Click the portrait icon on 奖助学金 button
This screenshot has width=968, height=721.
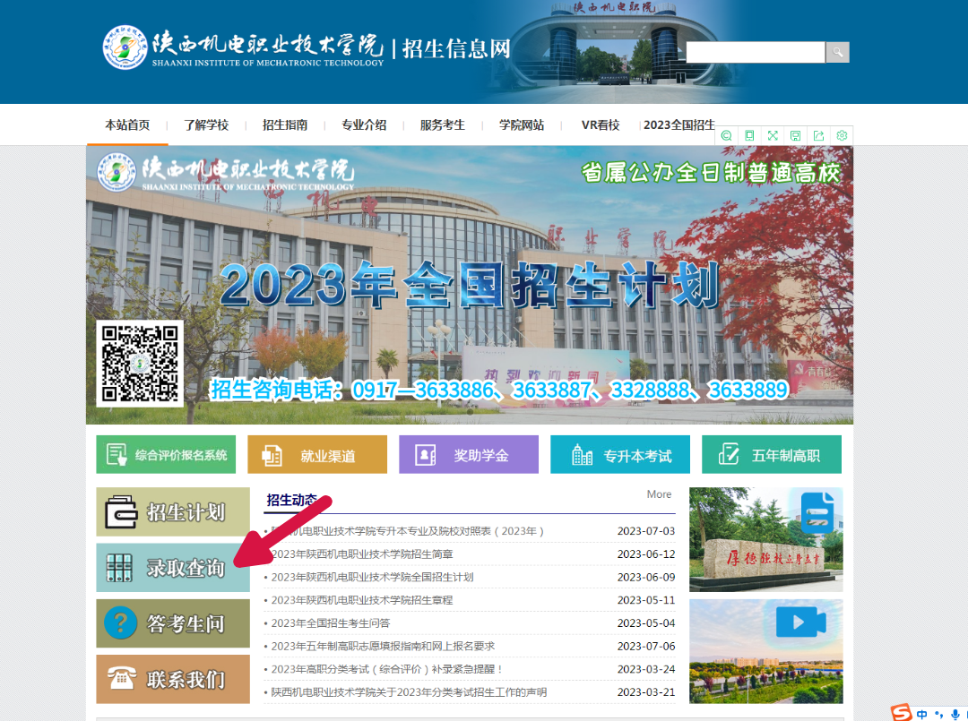point(426,455)
